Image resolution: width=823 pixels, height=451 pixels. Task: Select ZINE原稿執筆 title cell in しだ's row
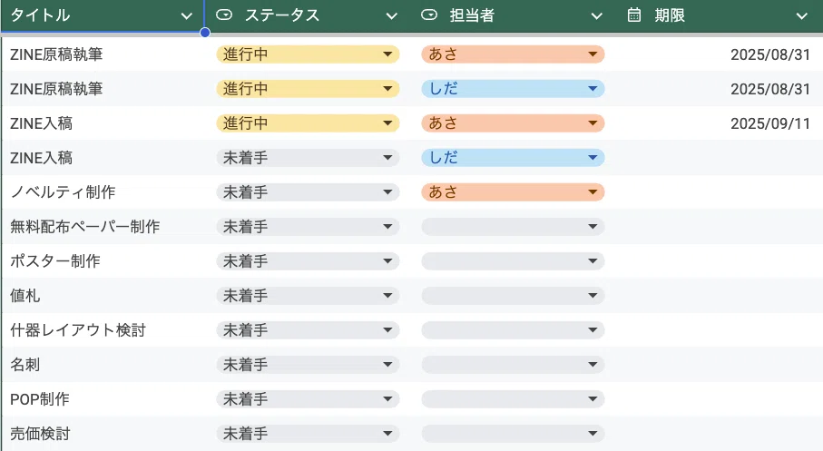(103, 89)
